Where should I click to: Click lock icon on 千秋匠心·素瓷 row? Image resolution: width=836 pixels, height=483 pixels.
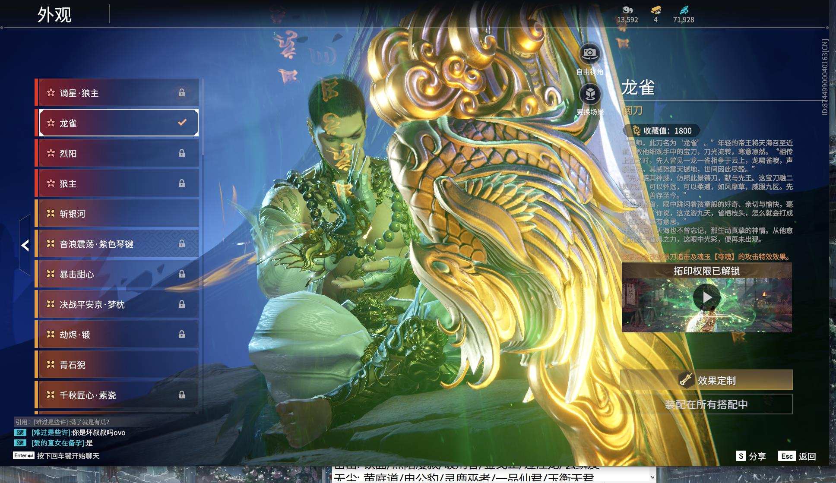coord(182,395)
